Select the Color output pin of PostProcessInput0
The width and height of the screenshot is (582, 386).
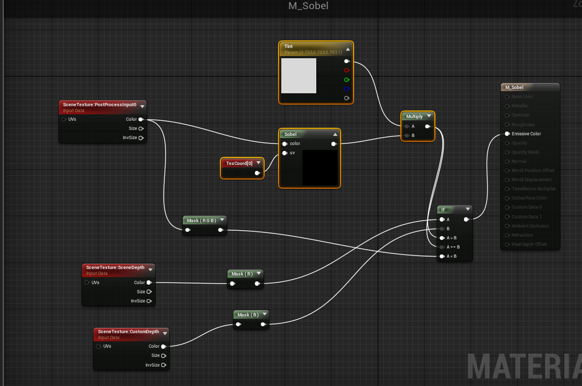[141, 119]
